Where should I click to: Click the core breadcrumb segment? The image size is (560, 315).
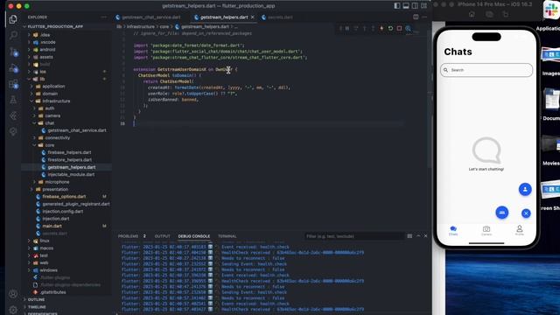[x=164, y=26]
